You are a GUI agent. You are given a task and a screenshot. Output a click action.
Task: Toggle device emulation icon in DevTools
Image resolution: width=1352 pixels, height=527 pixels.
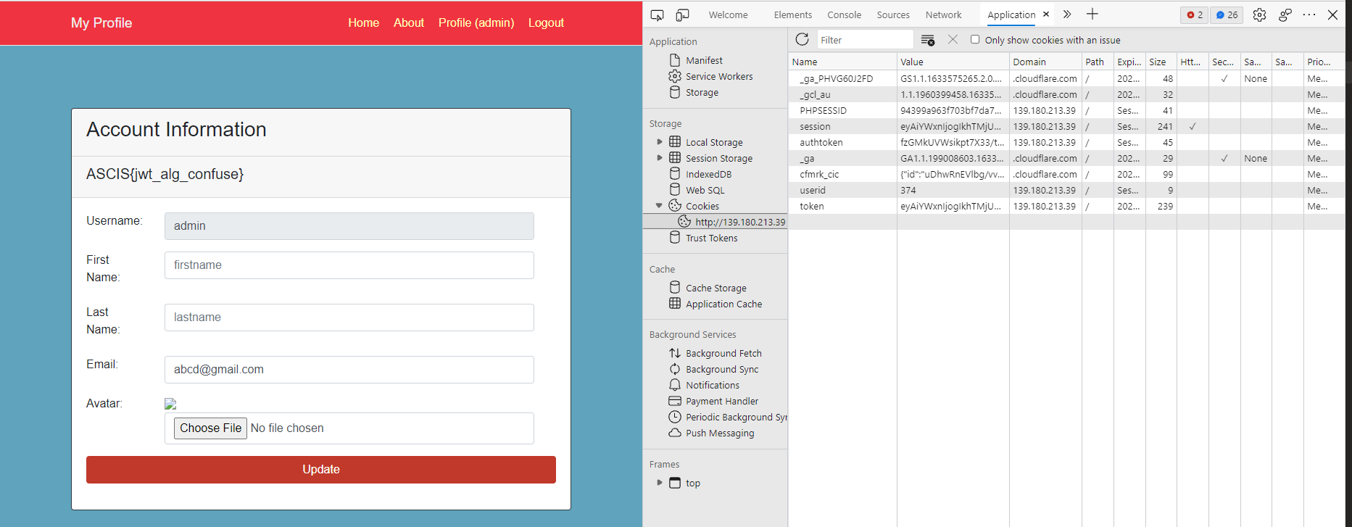pyautogui.click(x=683, y=14)
